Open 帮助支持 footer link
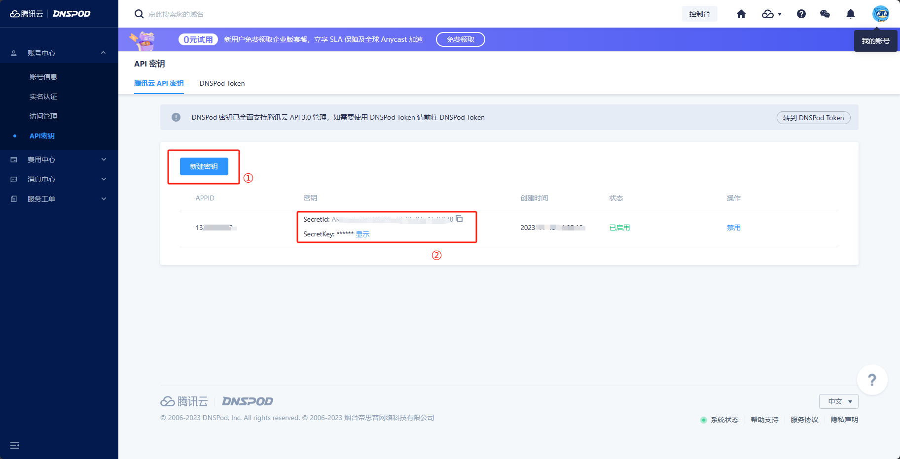This screenshot has width=900, height=459. point(764,420)
